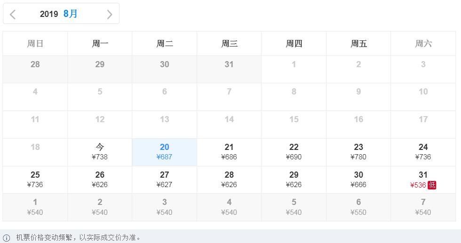Image resolution: width=461 pixels, height=243 pixels.
Task: Open the 2019 year selector
Action: click(49, 14)
